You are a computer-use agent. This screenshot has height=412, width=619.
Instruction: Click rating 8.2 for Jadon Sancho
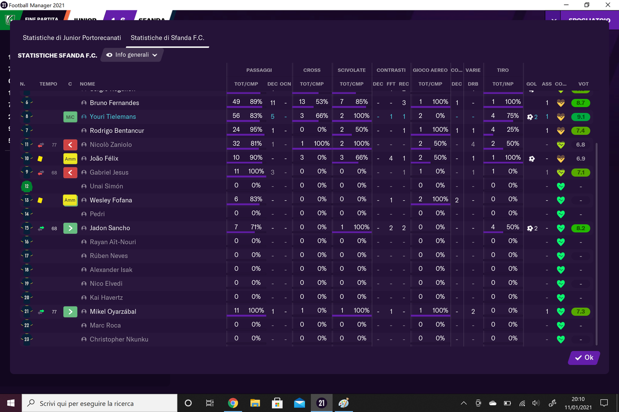pyautogui.click(x=581, y=228)
